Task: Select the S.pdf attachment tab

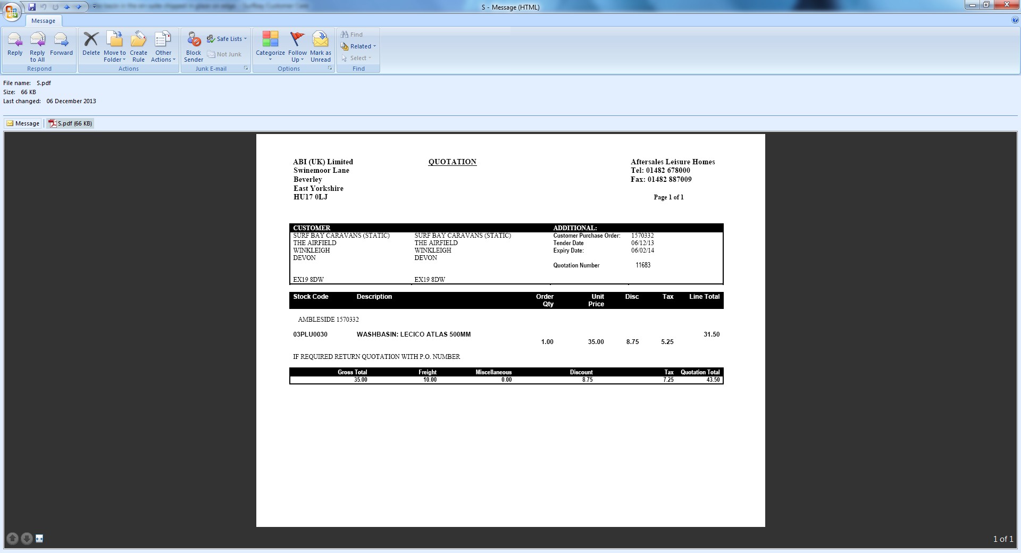Action: coord(70,123)
